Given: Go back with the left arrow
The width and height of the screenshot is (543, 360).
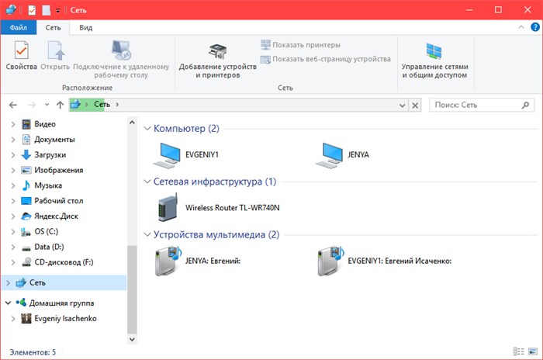Looking at the screenshot, I should pos(13,105).
